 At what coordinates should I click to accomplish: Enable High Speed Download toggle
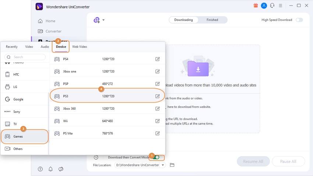click(x=299, y=20)
